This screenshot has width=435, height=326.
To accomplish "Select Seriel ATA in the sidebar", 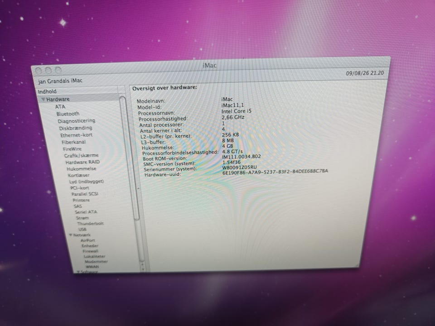I will click(x=86, y=212).
